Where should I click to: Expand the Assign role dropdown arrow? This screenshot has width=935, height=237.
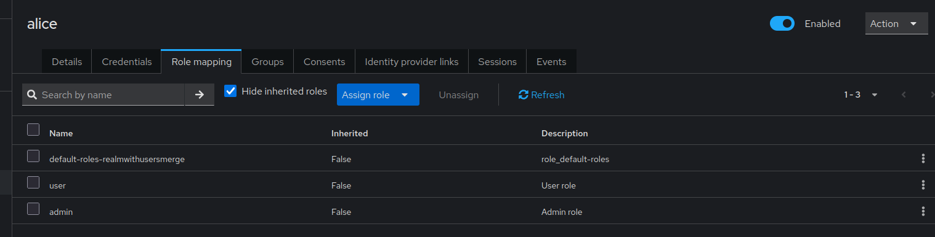[x=405, y=95]
